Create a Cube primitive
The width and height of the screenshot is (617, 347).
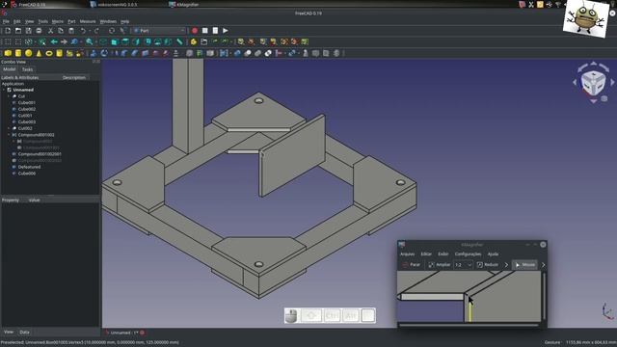(8, 53)
